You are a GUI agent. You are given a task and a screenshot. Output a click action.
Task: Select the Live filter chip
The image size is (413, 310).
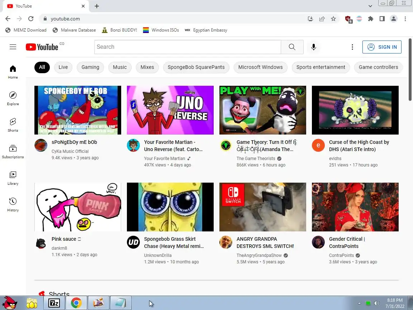[63, 67]
